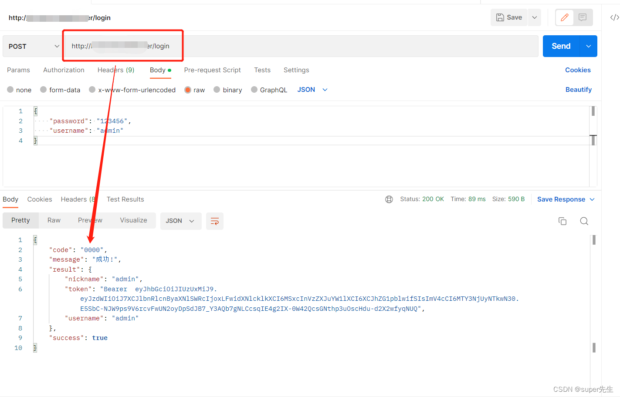Click the Status: 200 OK text
This screenshot has width=620, height=397.
pyautogui.click(x=422, y=199)
